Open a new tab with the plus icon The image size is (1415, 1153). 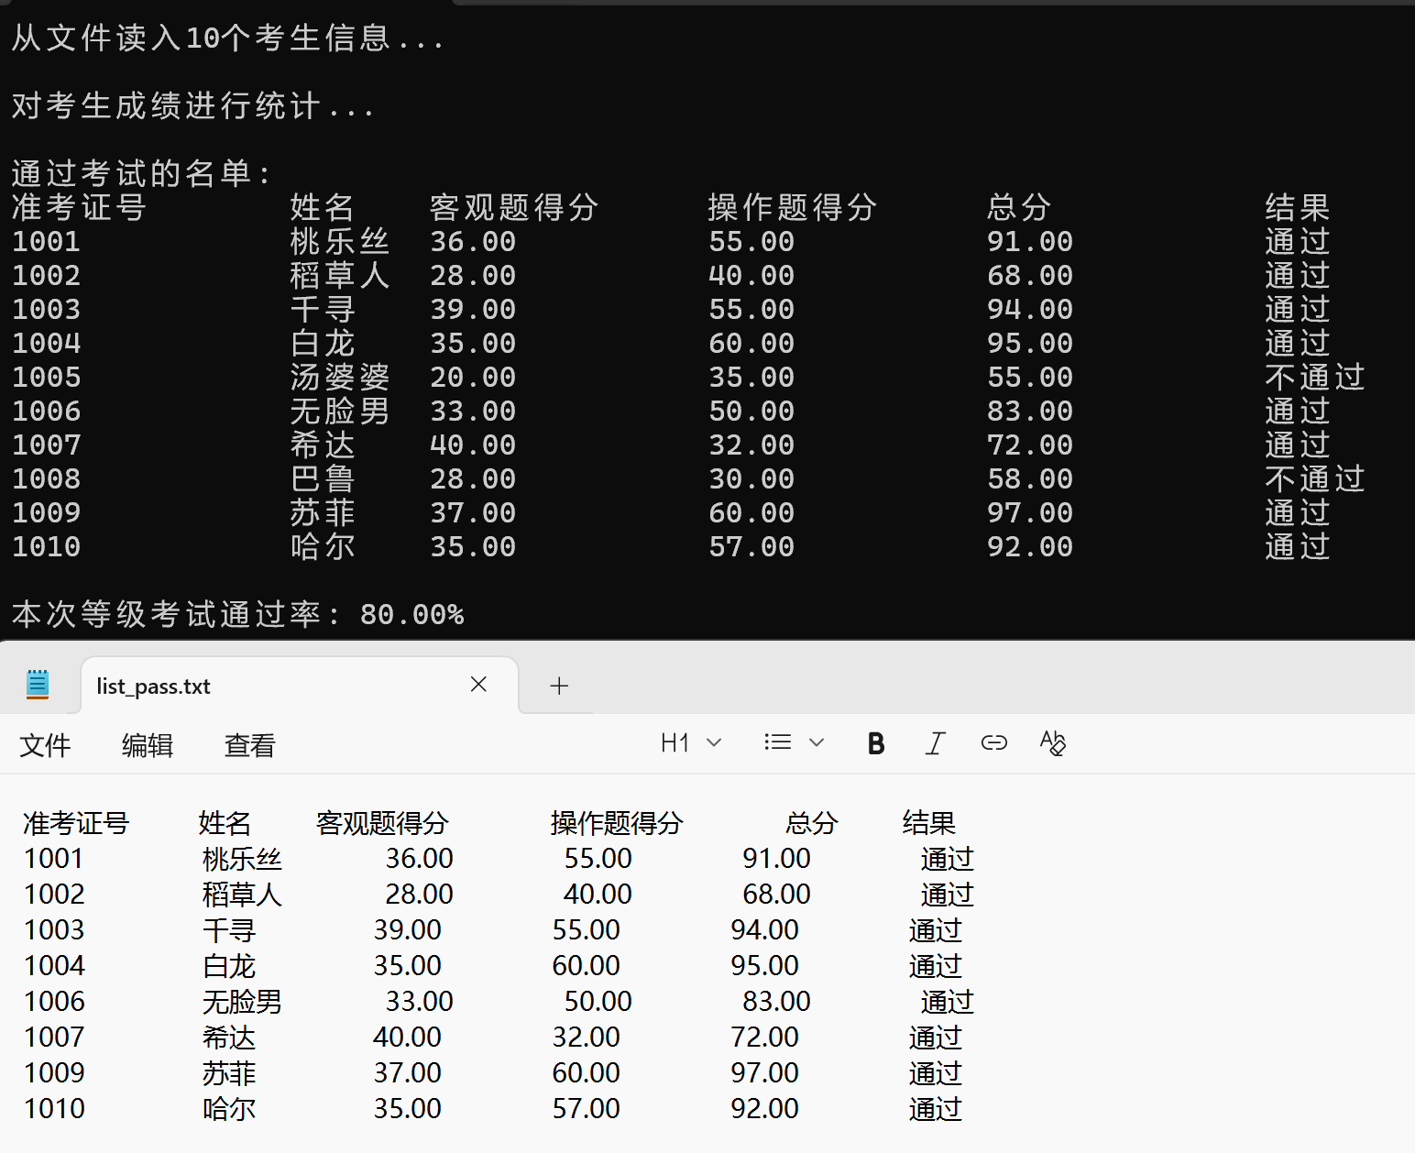pos(558,685)
